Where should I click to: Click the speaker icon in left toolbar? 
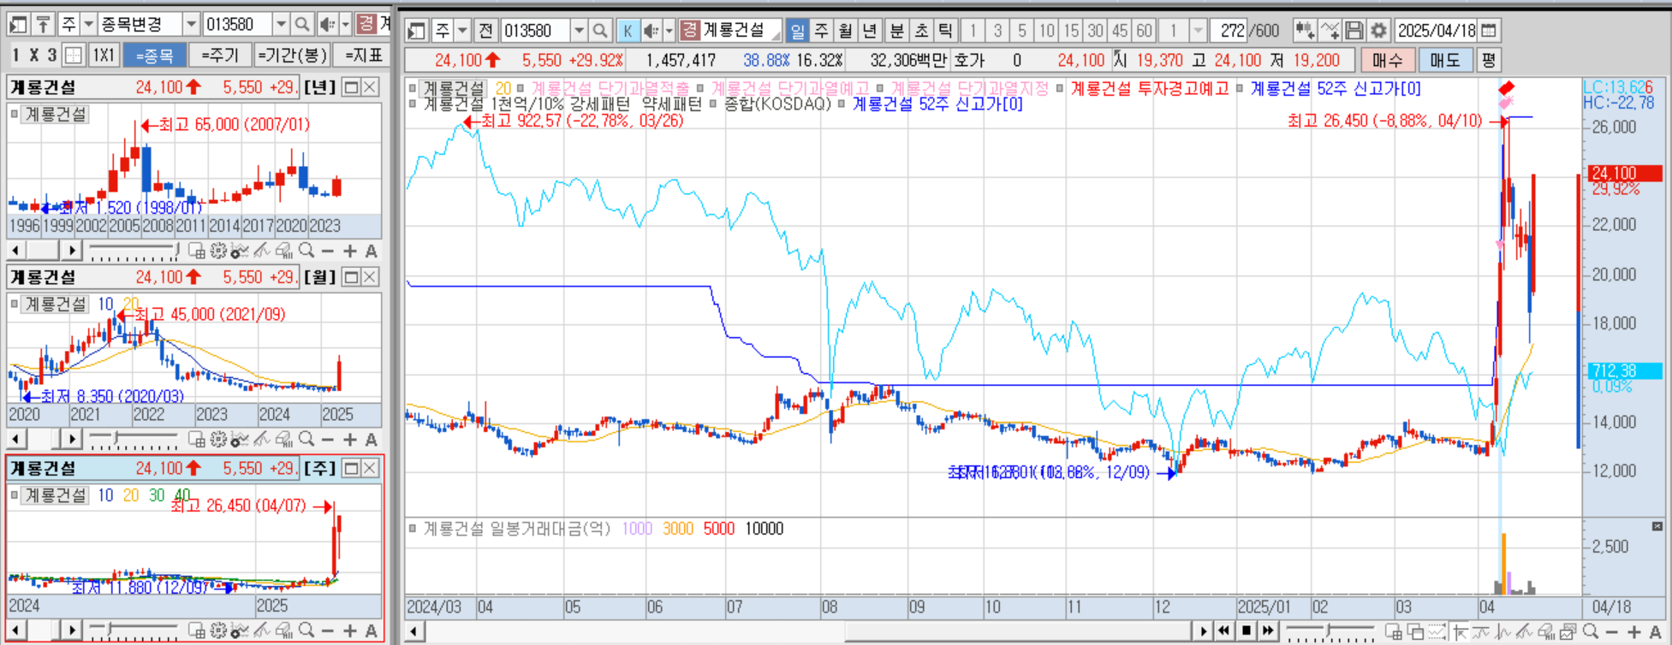click(x=326, y=24)
